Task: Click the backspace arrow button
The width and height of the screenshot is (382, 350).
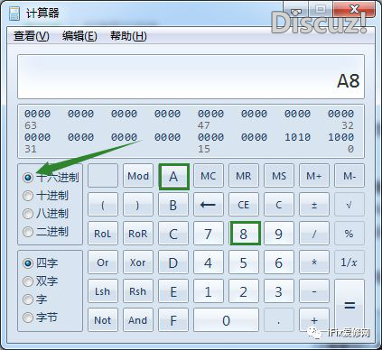Action: point(209,205)
